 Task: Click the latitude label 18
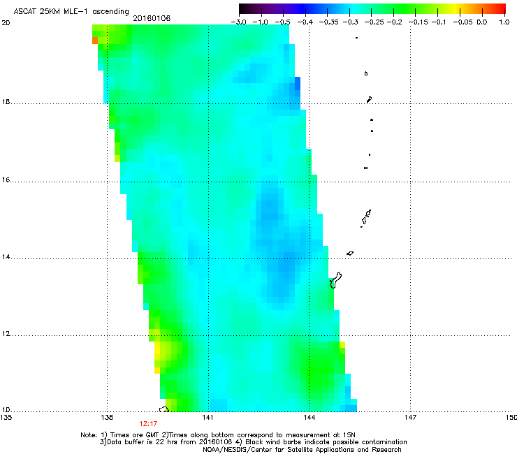tap(6, 102)
